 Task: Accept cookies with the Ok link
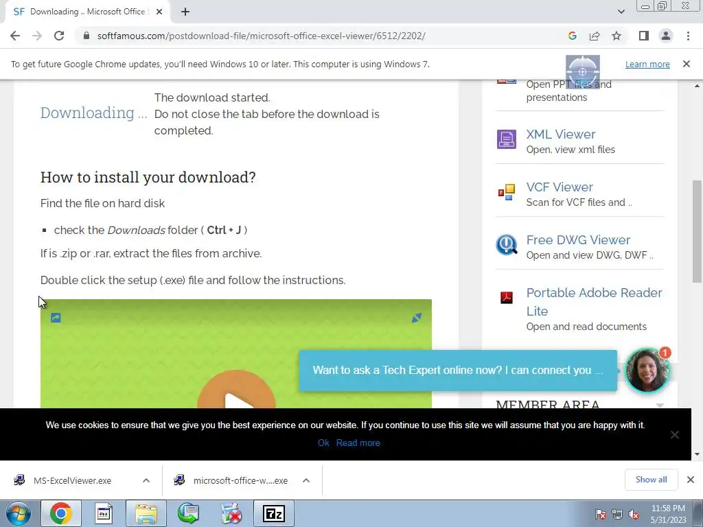pos(323,443)
